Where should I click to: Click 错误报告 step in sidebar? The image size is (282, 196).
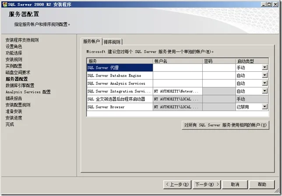[14, 98]
